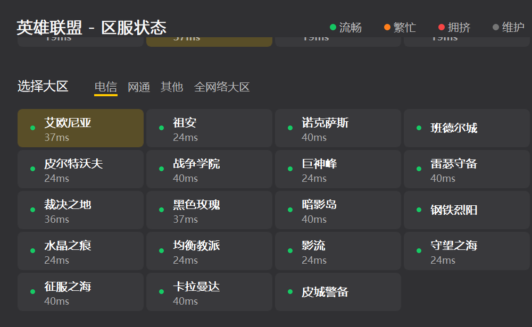Click the 战争学院 server
532x327 pixels.
209,169
